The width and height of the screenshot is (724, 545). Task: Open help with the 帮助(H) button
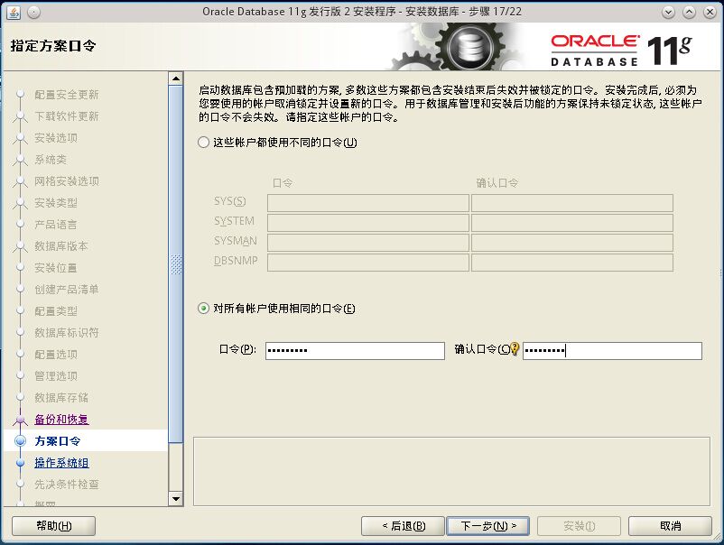click(x=53, y=526)
